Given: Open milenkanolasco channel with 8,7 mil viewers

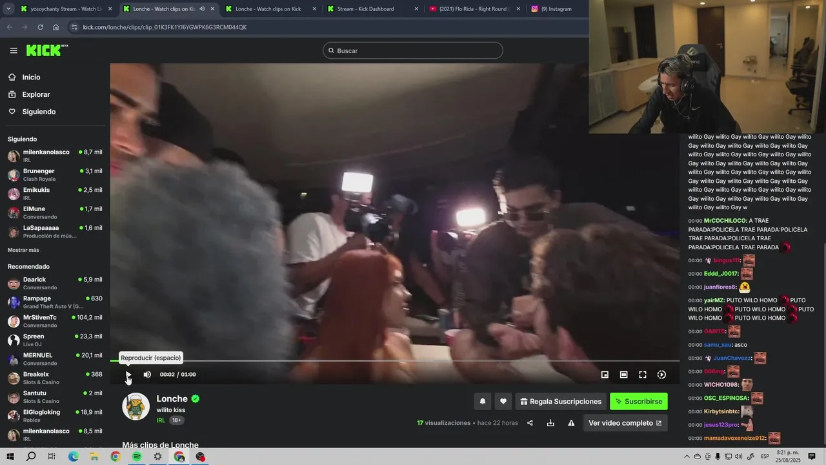Looking at the screenshot, I should 55,156.
